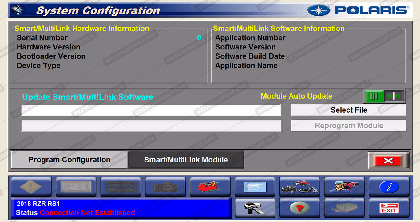Click the Smart/MultiLink Hardware Information heading

point(82,29)
